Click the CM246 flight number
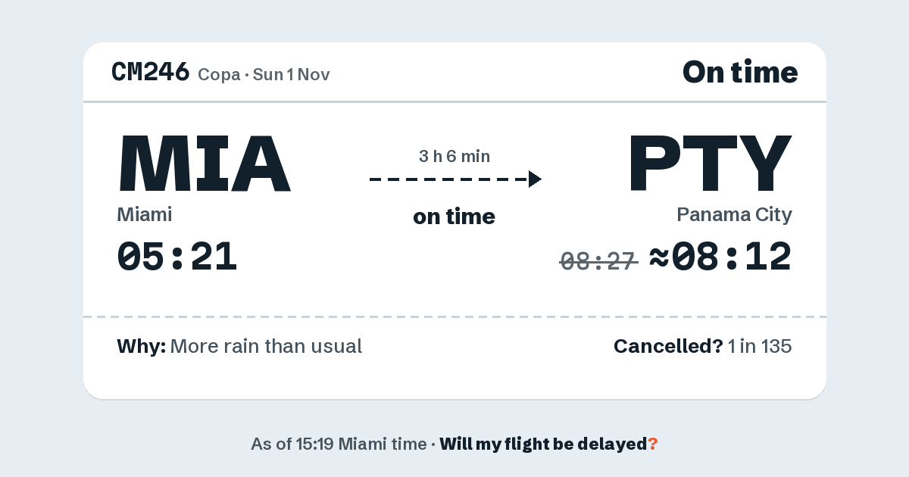The width and height of the screenshot is (909, 477). tap(150, 72)
